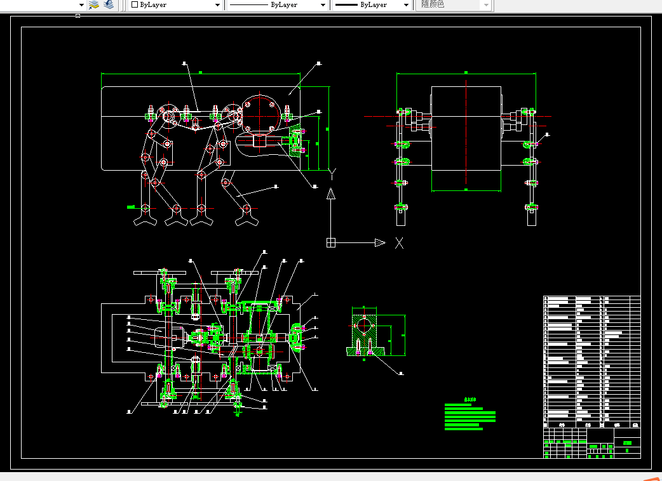Click Make Object's Layer Current icon

94,5
